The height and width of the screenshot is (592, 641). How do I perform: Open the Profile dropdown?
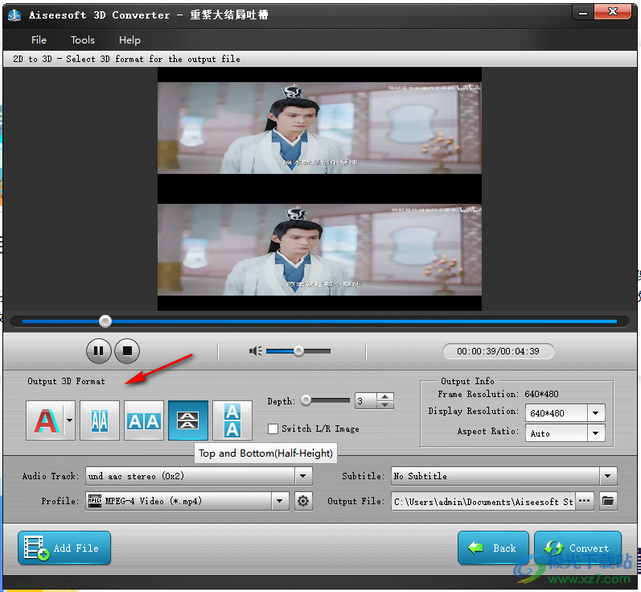click(x=280, y=501)
